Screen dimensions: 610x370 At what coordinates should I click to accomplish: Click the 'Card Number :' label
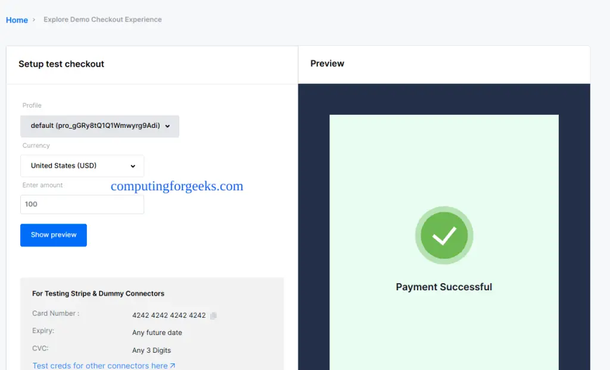pyautogui.click(x=55, y=313)
